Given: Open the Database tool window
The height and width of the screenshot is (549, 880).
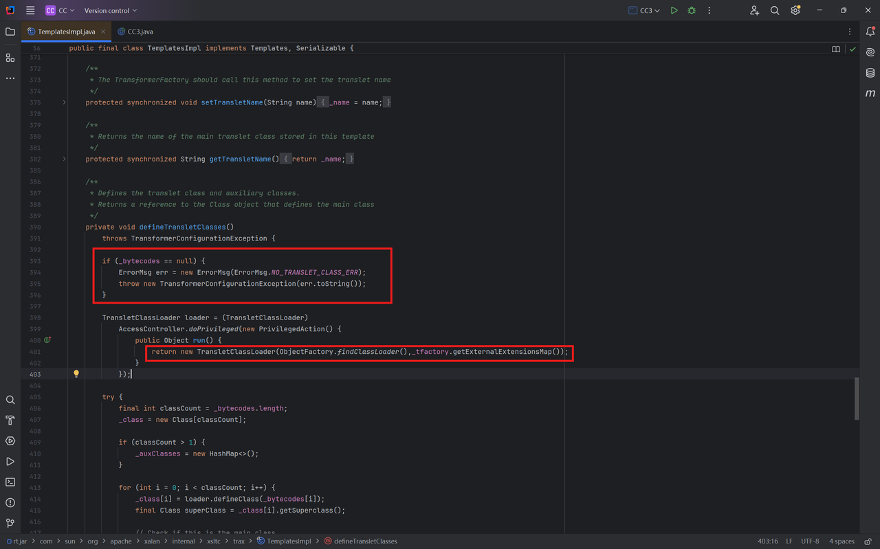Looking at the screenshot, I should [870, 73].
